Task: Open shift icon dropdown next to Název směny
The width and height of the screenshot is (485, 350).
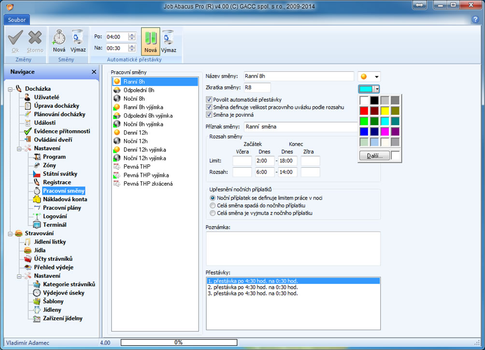Action: 376,77
